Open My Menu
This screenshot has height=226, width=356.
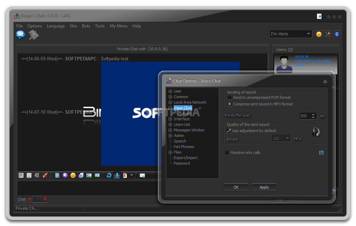click(118, 26)
